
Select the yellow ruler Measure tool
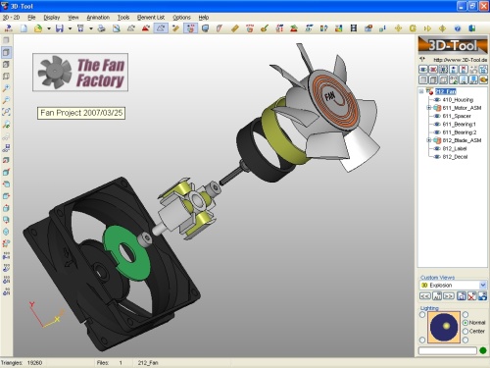pos(234,28)
